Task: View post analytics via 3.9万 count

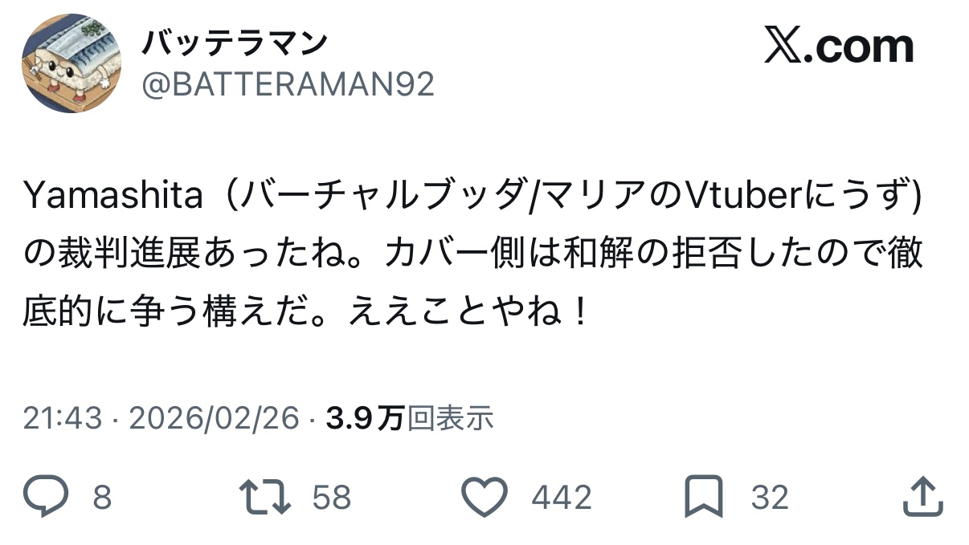Action: (x=364, y=418)
